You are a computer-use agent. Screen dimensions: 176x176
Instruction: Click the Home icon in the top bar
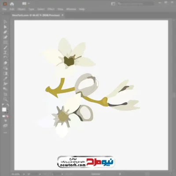[12, 4]
